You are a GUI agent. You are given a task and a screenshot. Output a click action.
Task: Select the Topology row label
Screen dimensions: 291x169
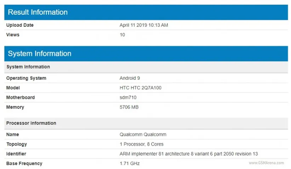click(17, 144)
